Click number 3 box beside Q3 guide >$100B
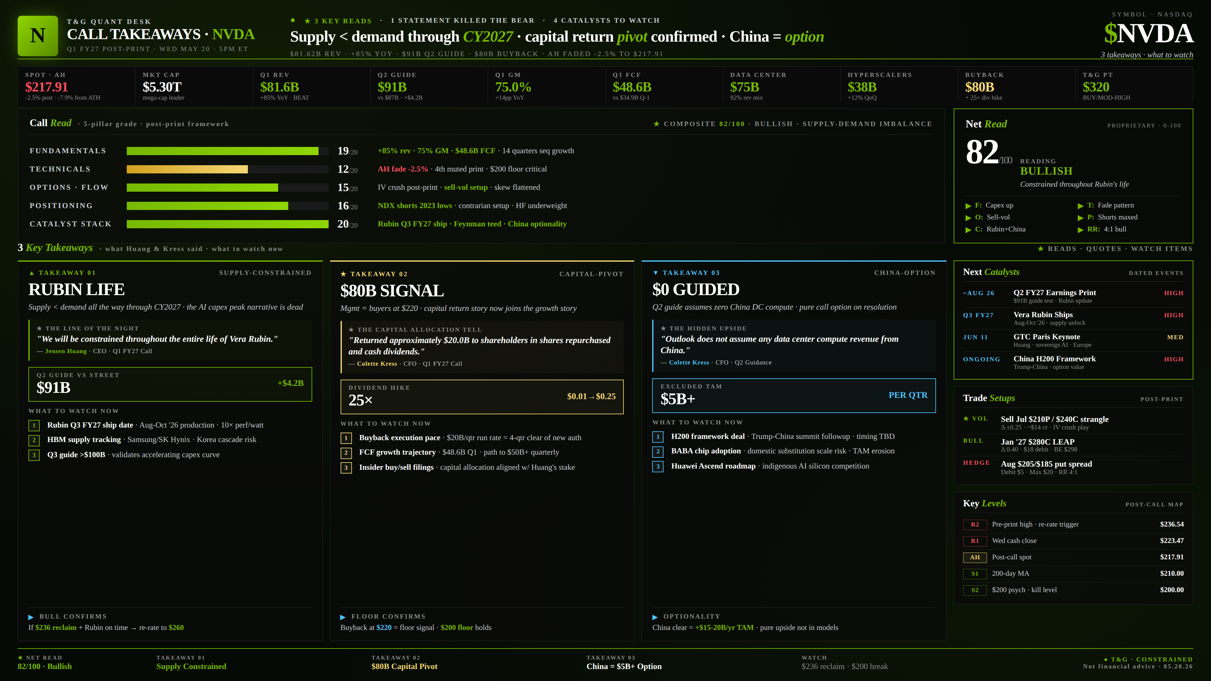This screenshot has height=681, width=1211. (34, 455)
